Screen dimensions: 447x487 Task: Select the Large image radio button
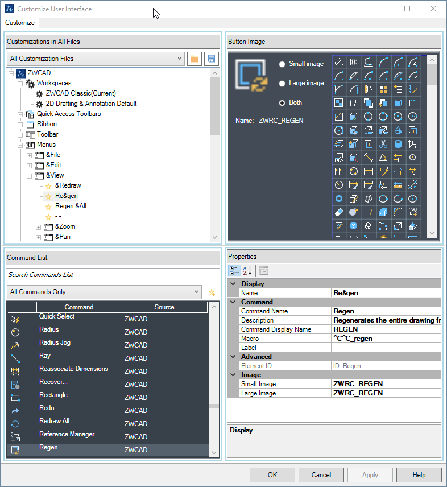coord(282,84)
